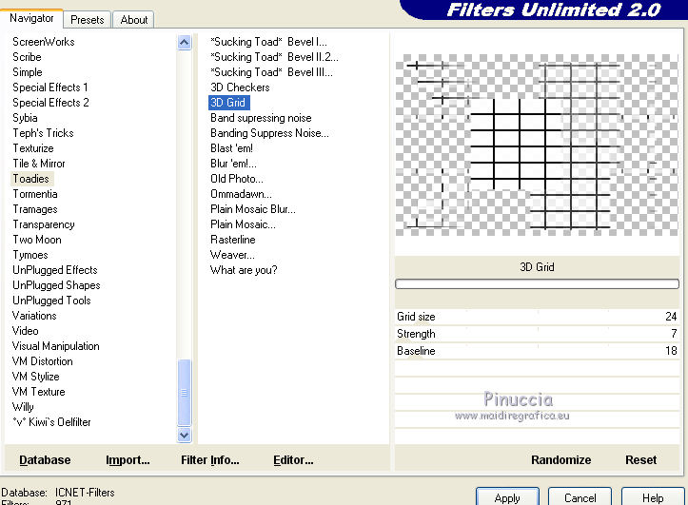Image resolution: width=688 pixels, height=505 pixels.
Task: Click the progress bar under 3D Grid
Action: tap(537, 284)
